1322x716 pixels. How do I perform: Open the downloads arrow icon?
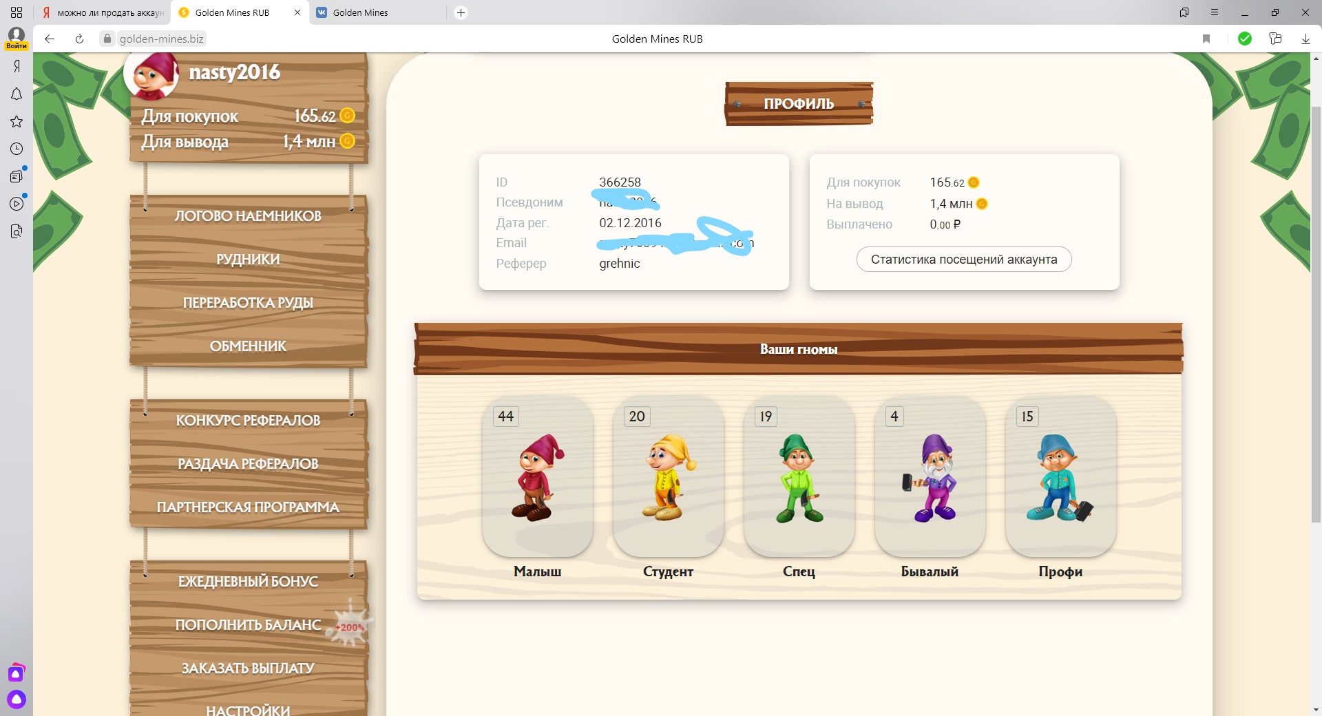click(x=1305, y=39)
